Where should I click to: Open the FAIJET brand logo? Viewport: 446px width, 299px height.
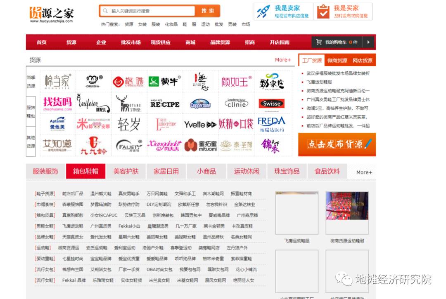(x=129, y=146)
